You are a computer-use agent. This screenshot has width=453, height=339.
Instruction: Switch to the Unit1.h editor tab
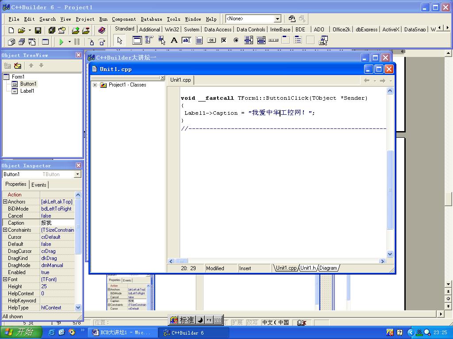(308, 268)
